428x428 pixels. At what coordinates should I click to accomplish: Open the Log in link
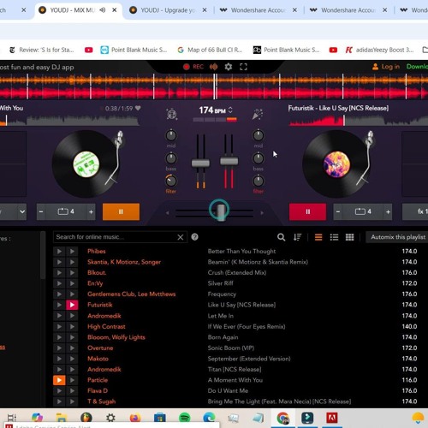(x=386, y=67)
